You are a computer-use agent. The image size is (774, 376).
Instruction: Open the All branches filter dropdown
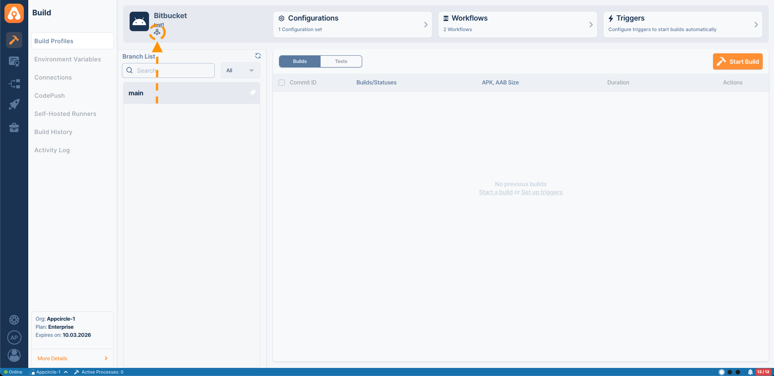coord(240,70)
